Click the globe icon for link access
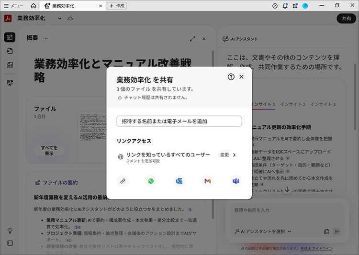The width and height of the screenshot is (359, 255). (121, 157)
